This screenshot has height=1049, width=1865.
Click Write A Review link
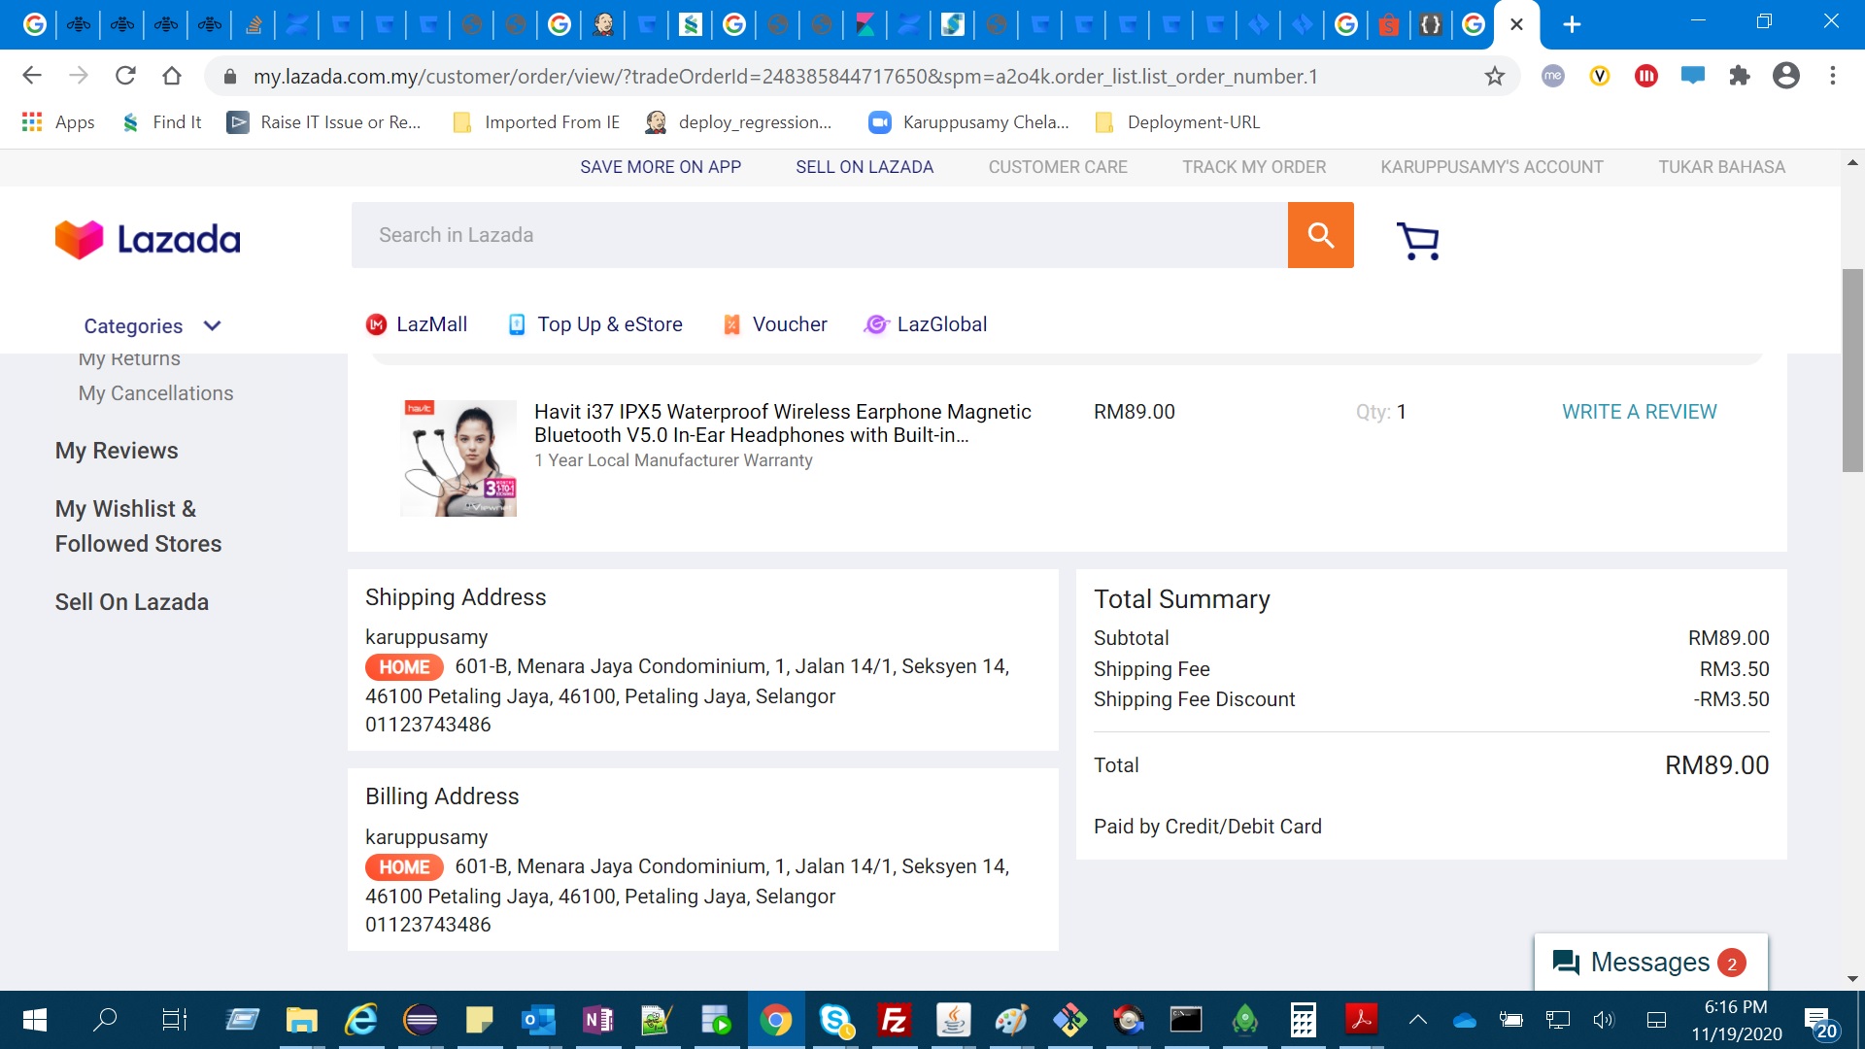point(1640,412)
